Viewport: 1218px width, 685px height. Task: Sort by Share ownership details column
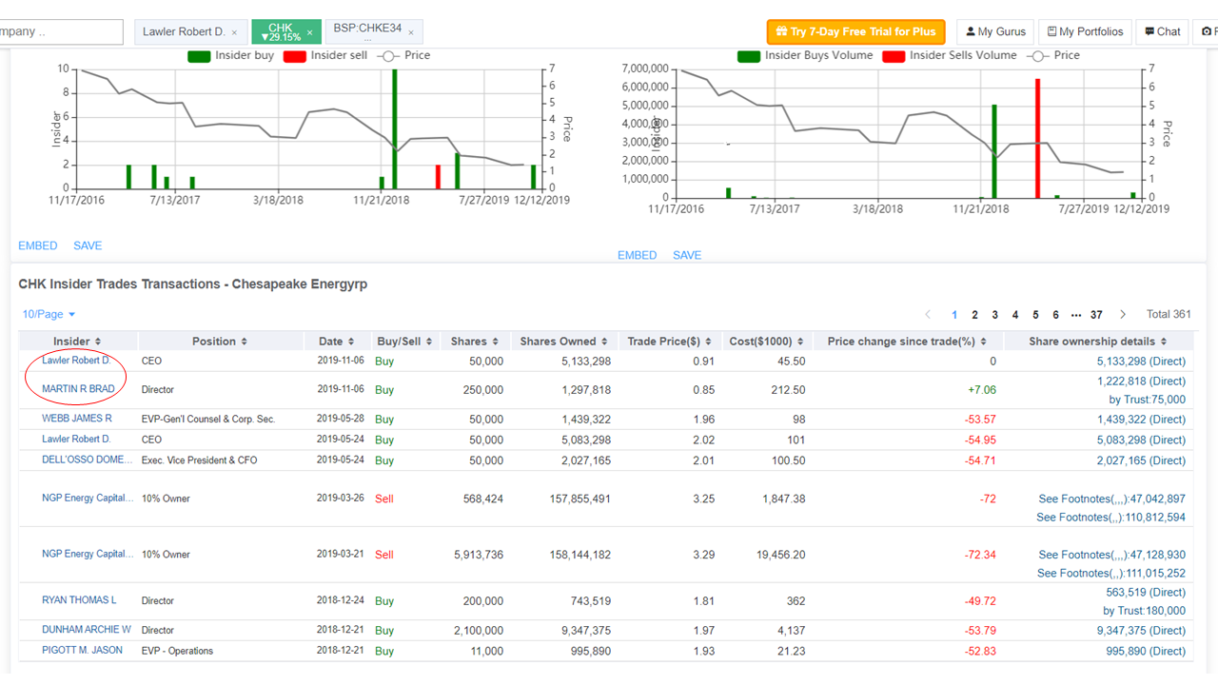[x=1098, y=342]
